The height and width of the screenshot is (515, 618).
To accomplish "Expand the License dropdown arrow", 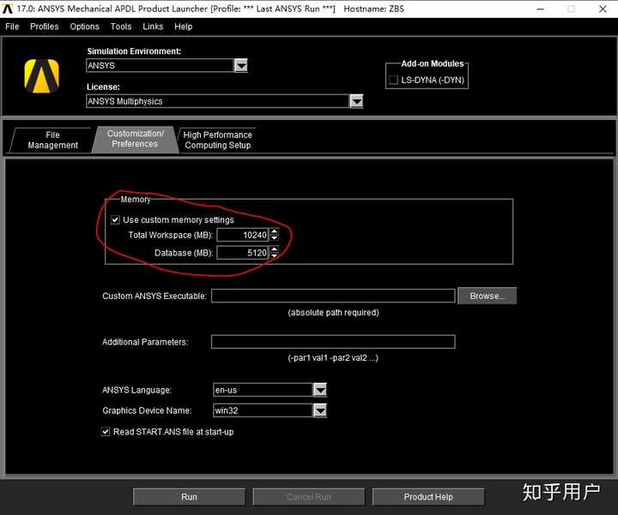I will tap(356, 101).
